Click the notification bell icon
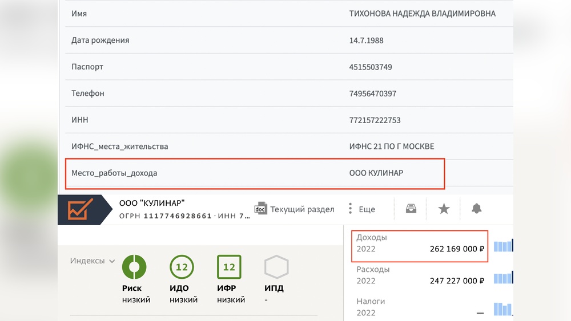The width and height of the screenshot is (571, 321). click(476, 209)
